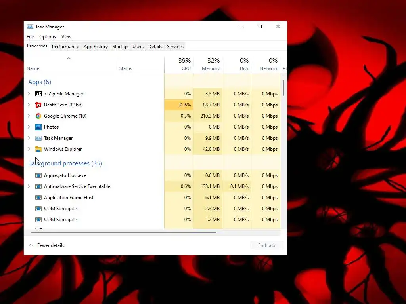Click the 7-Zip File Manager icon
The width and height of the screenshot is (406, 304).
[38, 94]
